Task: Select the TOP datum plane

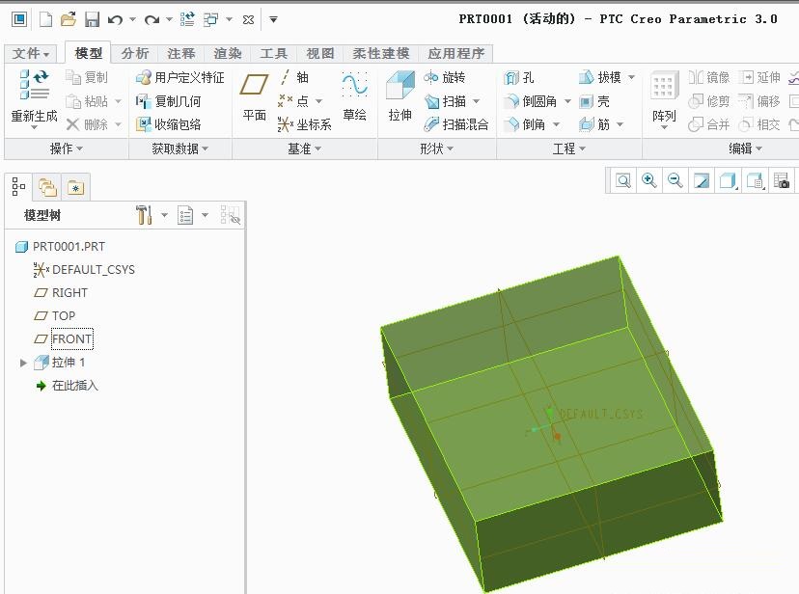Action: [55, 316]
